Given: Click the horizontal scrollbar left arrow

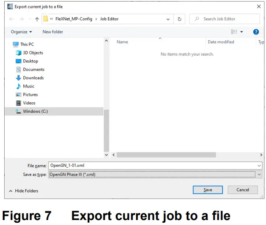Looking at the screenshot, I should [x=114, y=155].
